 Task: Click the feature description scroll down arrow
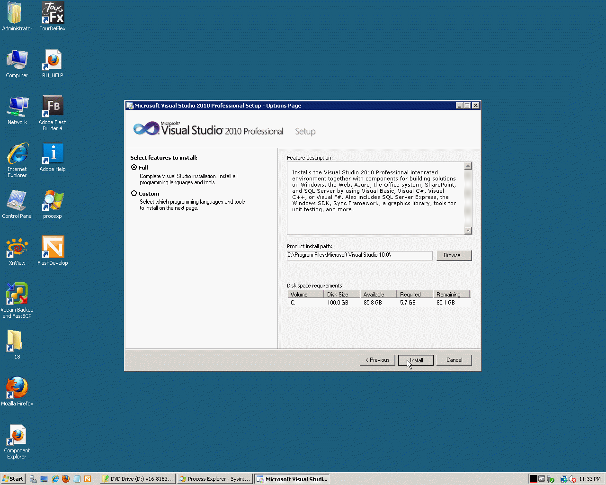click(468, 231)
